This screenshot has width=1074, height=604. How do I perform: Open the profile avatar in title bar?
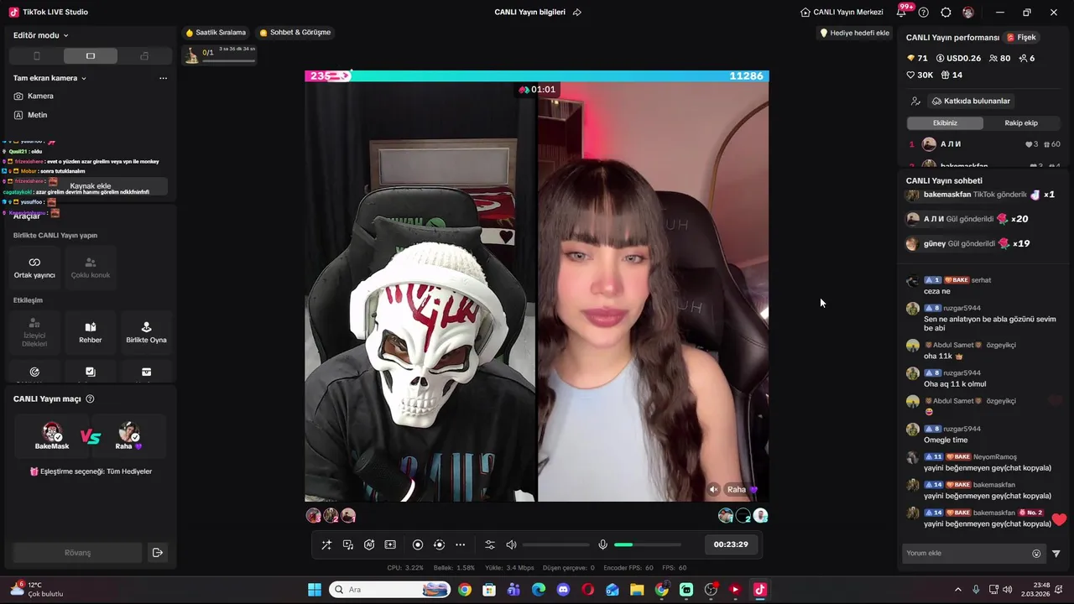click(968, 13)
